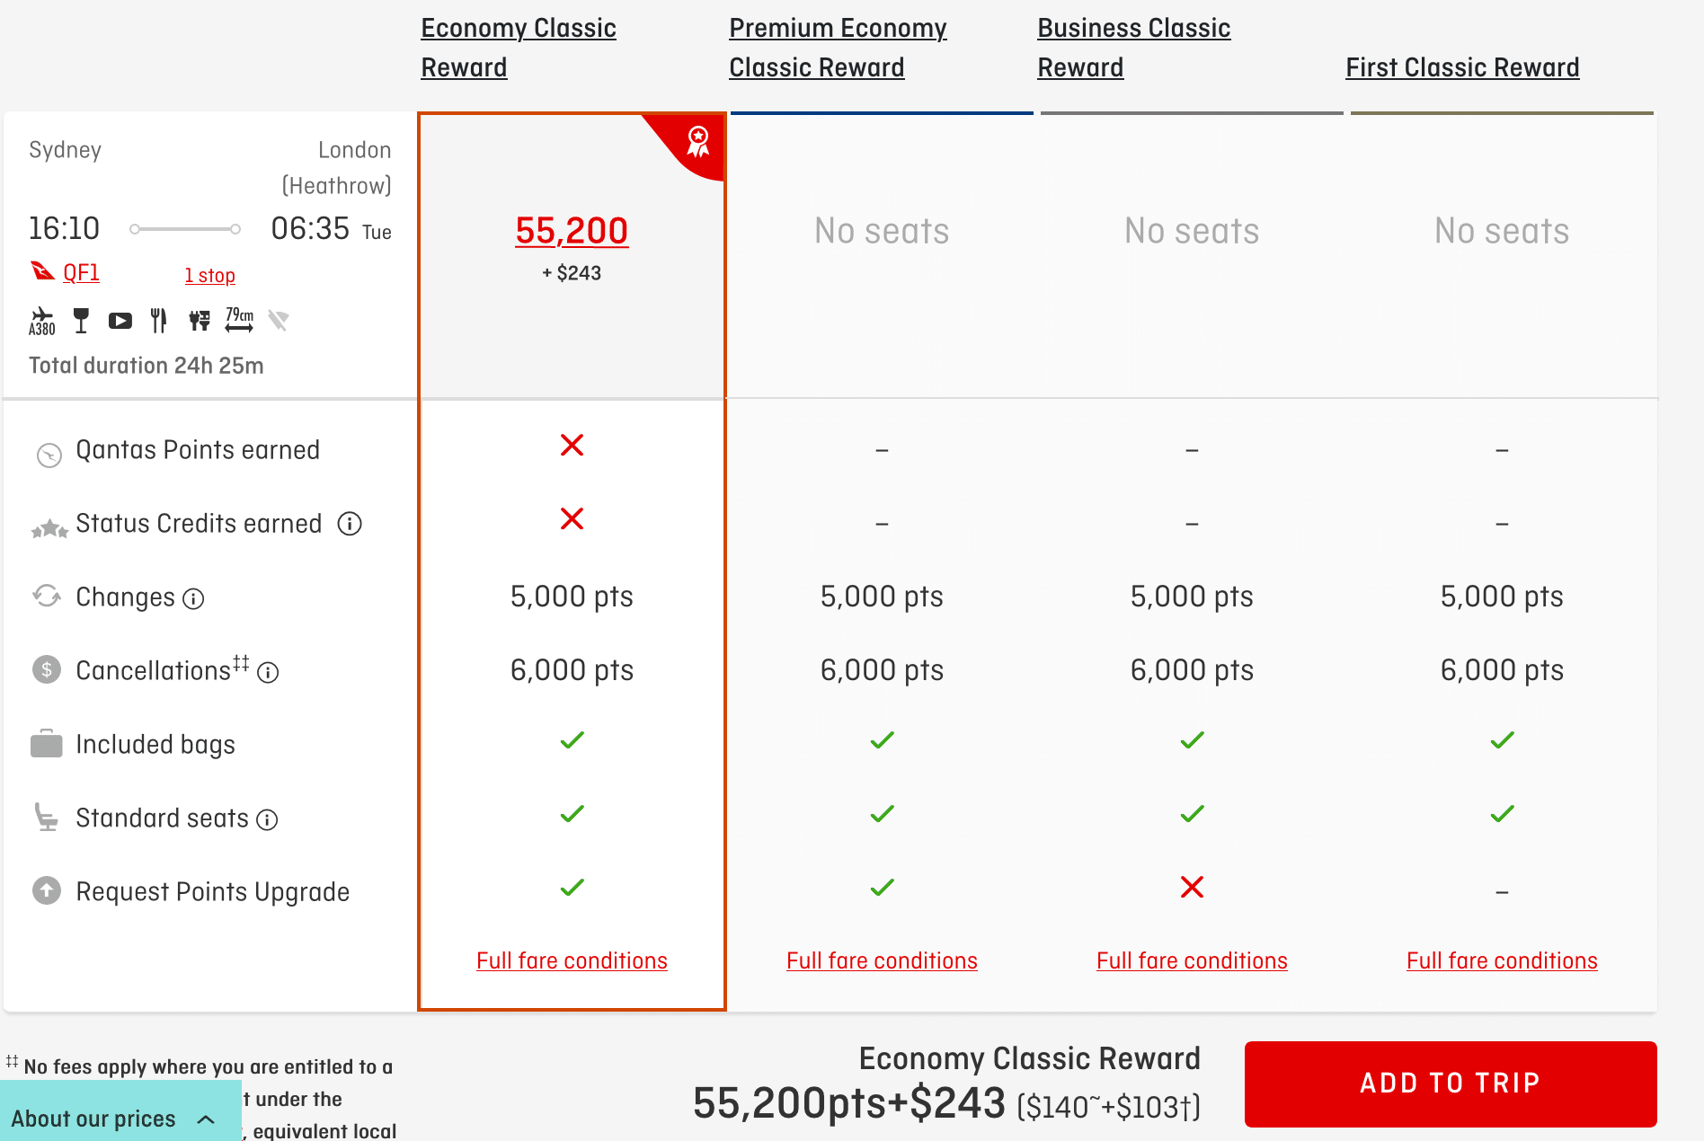Select the 55,200 points economy fare
The height and width of the screenshot is (1141, 1704).
(x=572, y=231)
